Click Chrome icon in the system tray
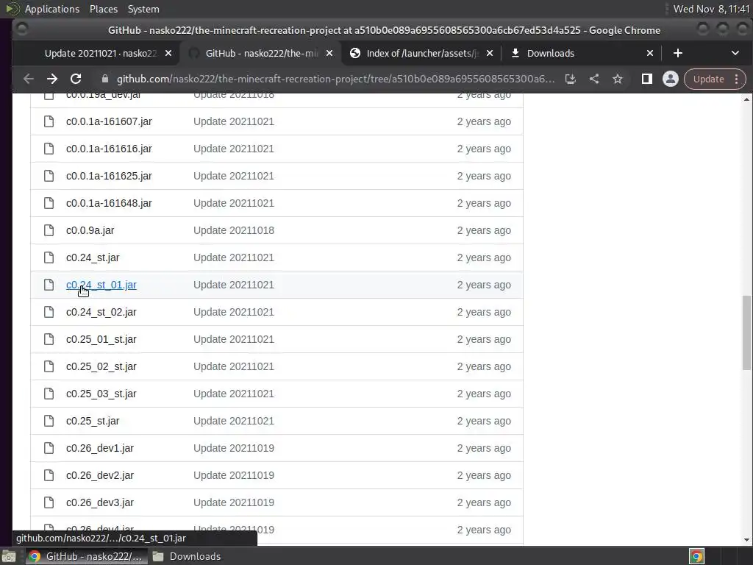Screen dimensions: 753x565 click(x=697, y=556)
